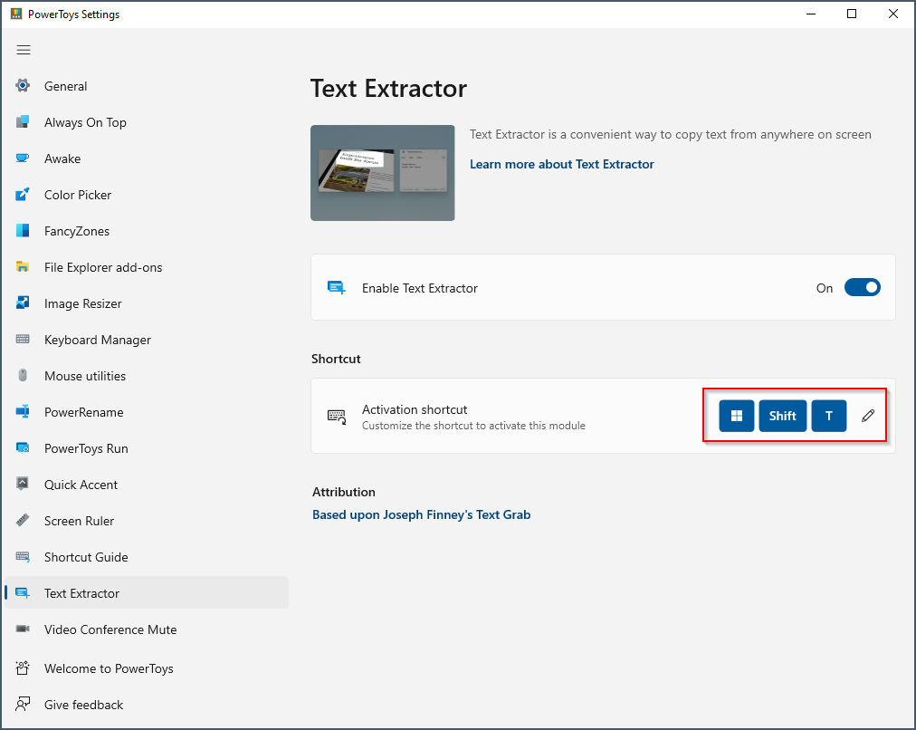Click the Text Extractor keyboard shortcut icon
Image resolution: width=916 pixels, height=730 pixels.
337,416
